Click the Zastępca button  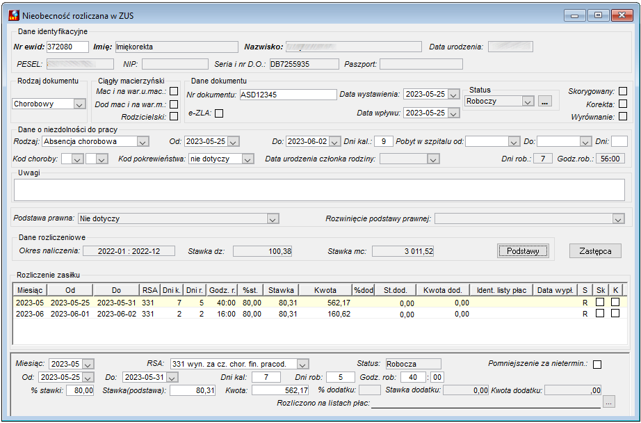(x=595, y=251)
